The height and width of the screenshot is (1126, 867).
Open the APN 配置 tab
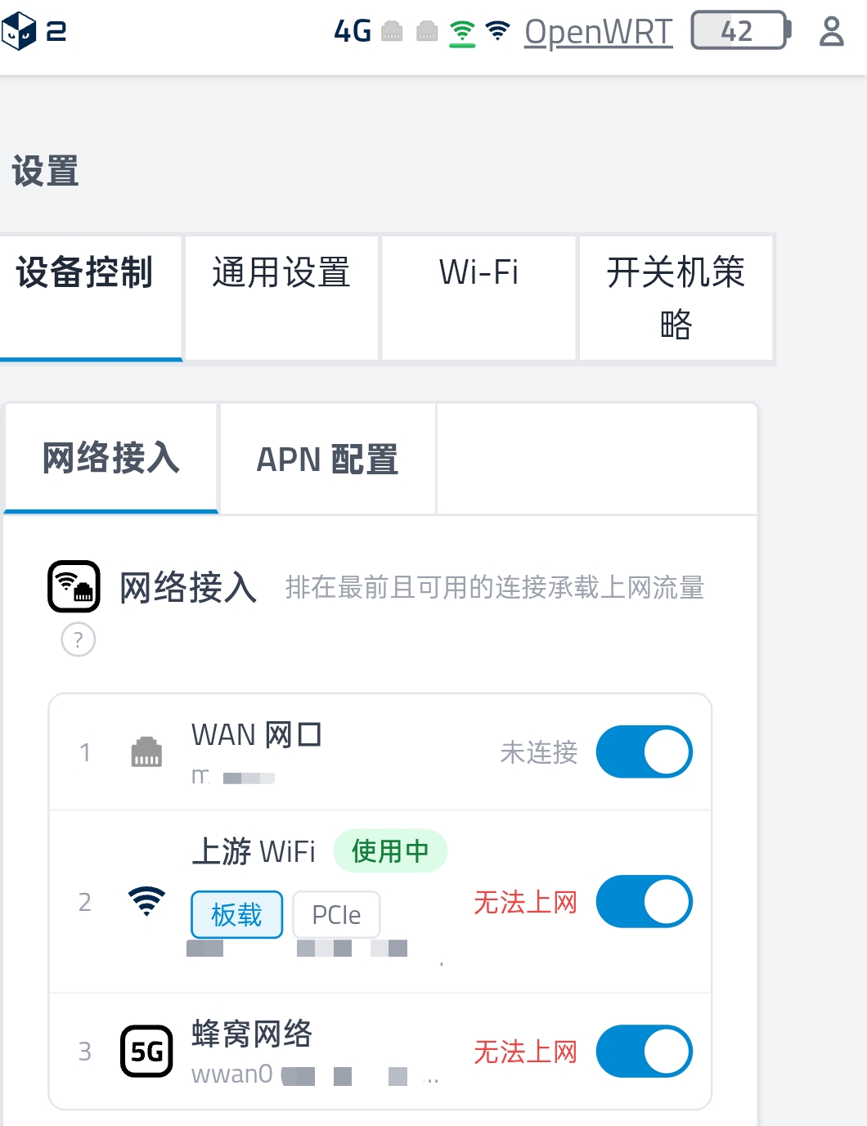(x=327, y=459)
